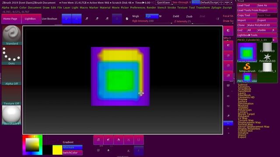Expand the Geometry HD subpalette
Image resolution: width=280 pixels, height=157 pixels.
(246, 97)
